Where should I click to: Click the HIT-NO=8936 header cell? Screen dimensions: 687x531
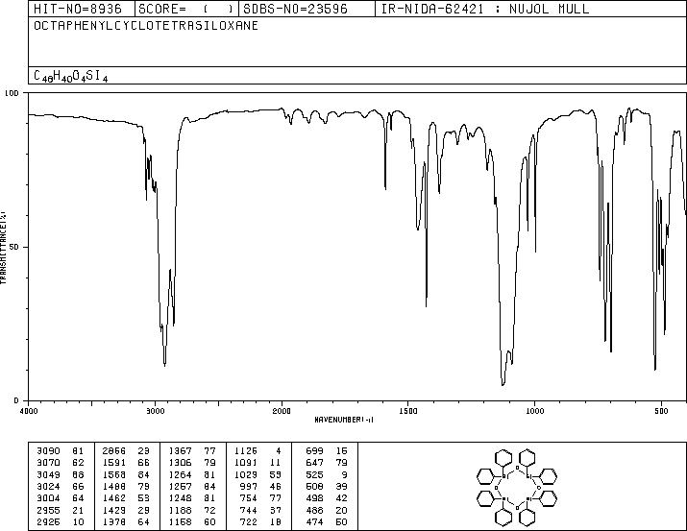(x=78, y=9)
